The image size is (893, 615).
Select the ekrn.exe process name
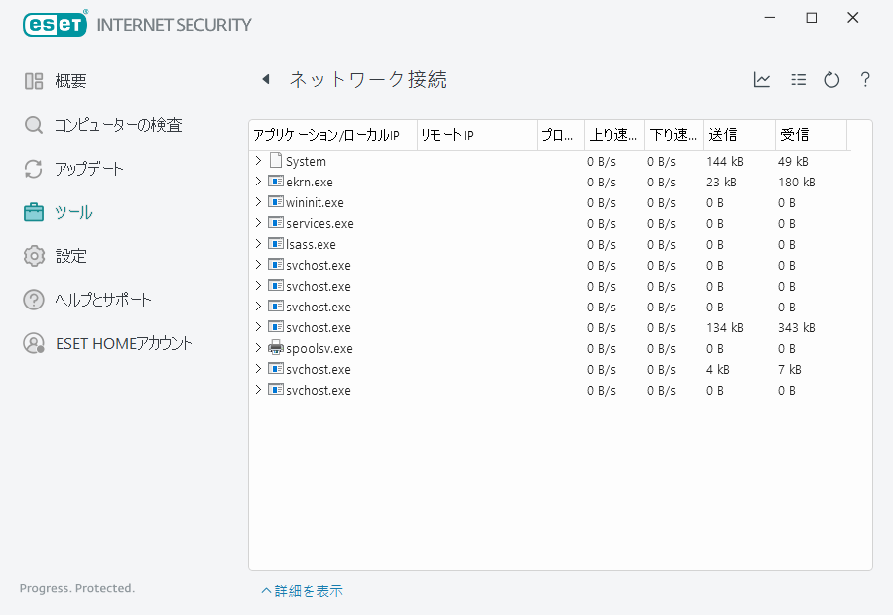(x=310, y=183)
